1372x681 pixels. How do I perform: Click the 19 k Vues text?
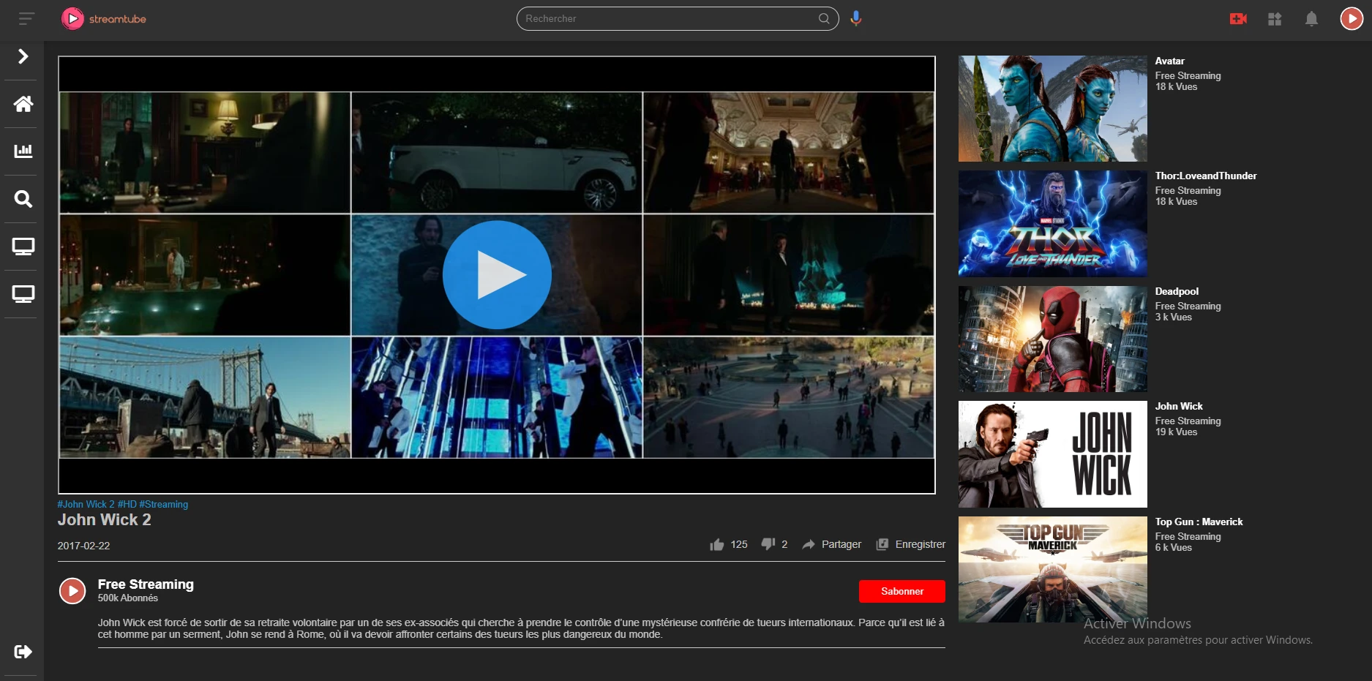(1176, 432)
